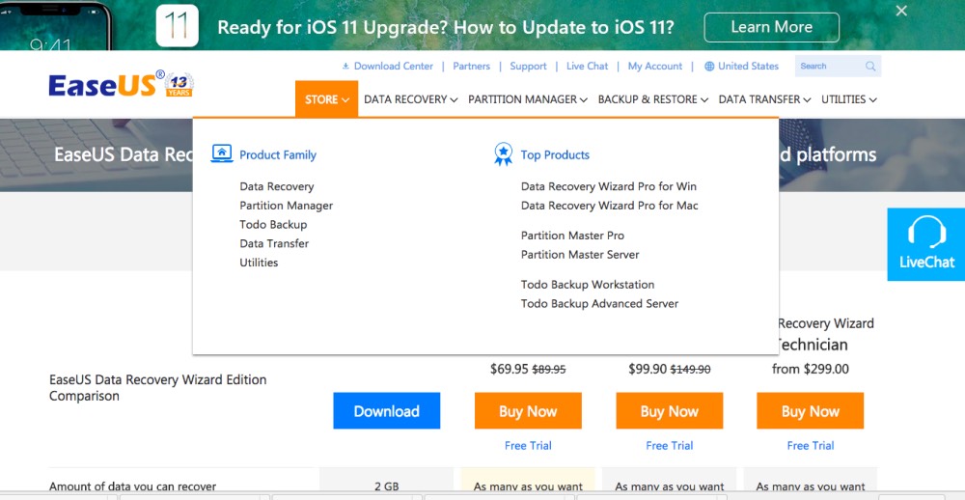Click the Amount of data you can recover row label
The width and height of the screenshot is (965, 500).
click(132, 486)
